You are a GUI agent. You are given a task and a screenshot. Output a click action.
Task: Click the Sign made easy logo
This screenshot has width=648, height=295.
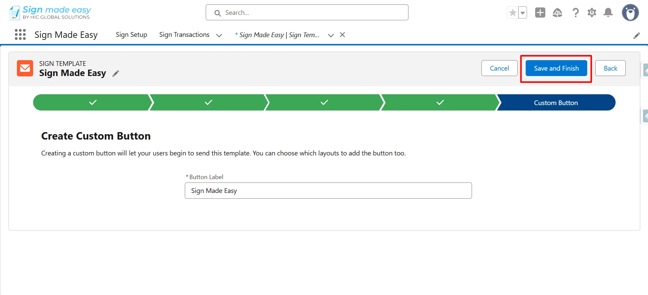[x=50, y=13]
